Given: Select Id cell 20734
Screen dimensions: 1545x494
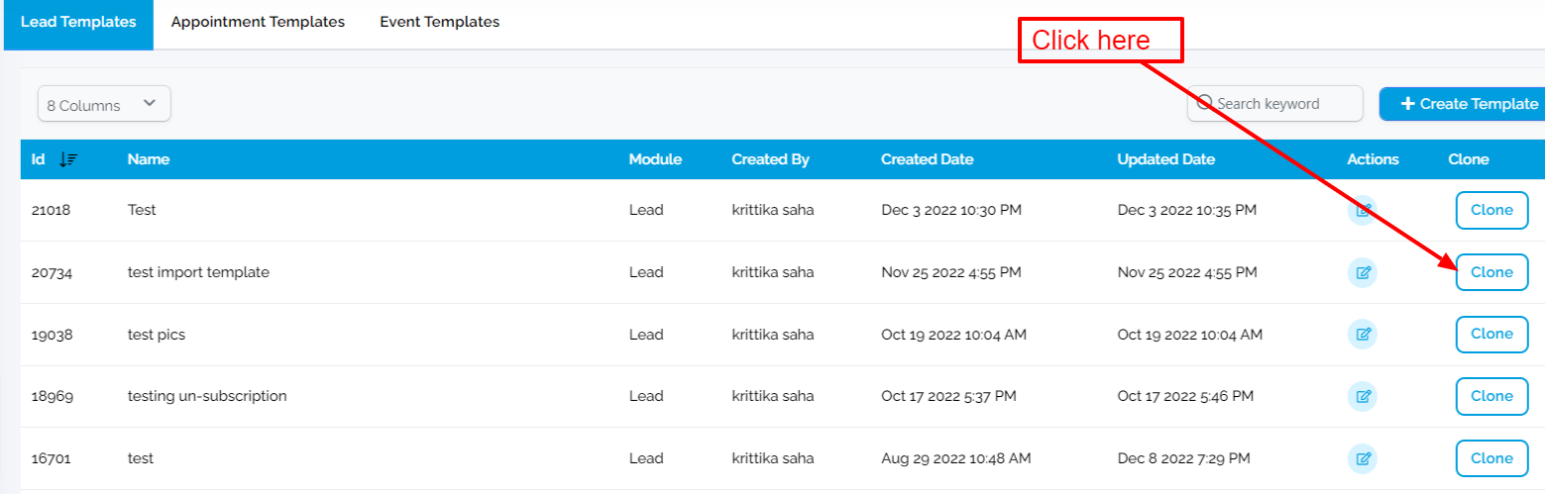Looking at the screenshot, I should (x=52, y=272).
